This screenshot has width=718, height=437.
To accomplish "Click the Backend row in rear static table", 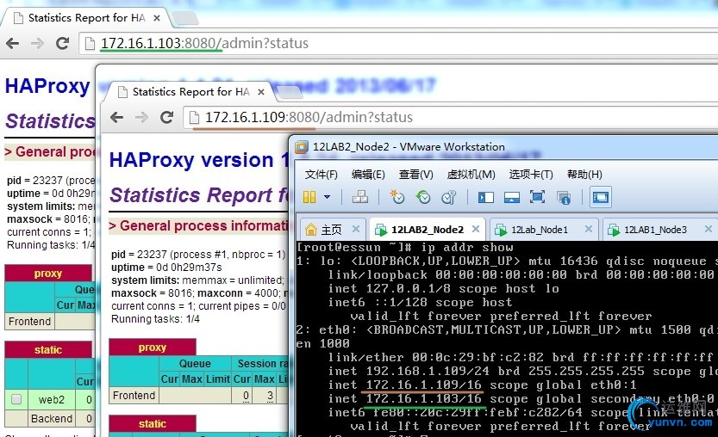I will point(52,419).
